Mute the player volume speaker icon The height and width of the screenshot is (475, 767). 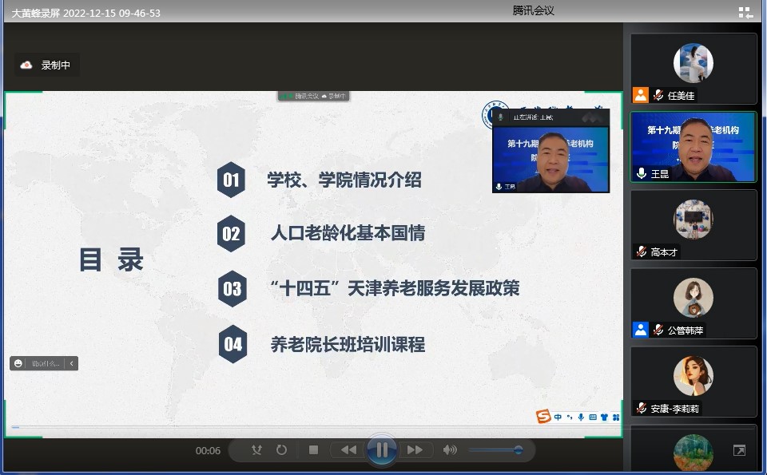[450, 450]
